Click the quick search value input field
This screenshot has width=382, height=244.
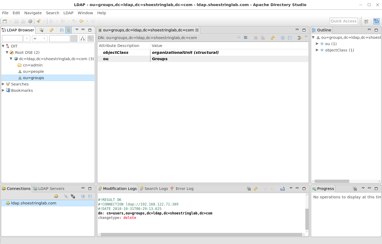tap(60, 39)
